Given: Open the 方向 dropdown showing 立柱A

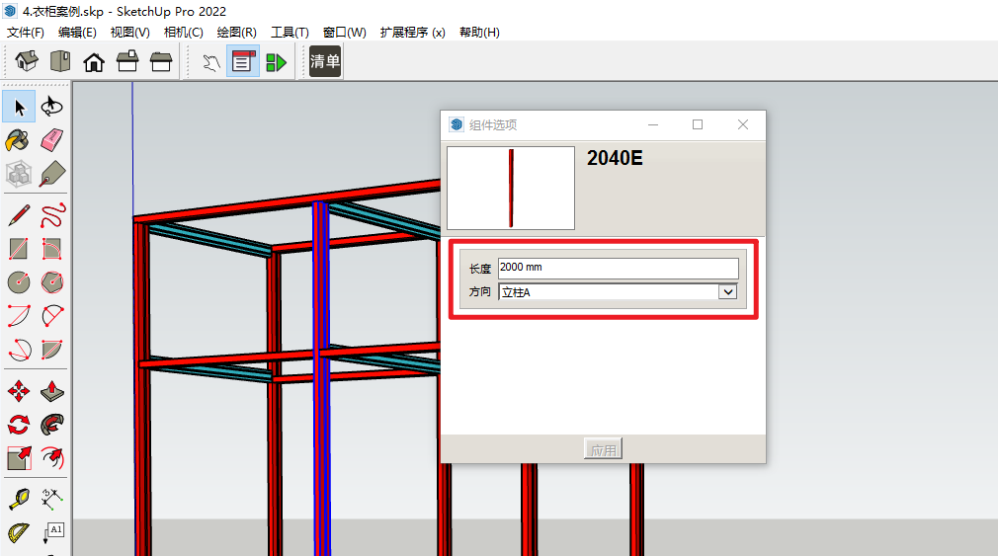Looking at the screenshot, I should coord(727,292).
